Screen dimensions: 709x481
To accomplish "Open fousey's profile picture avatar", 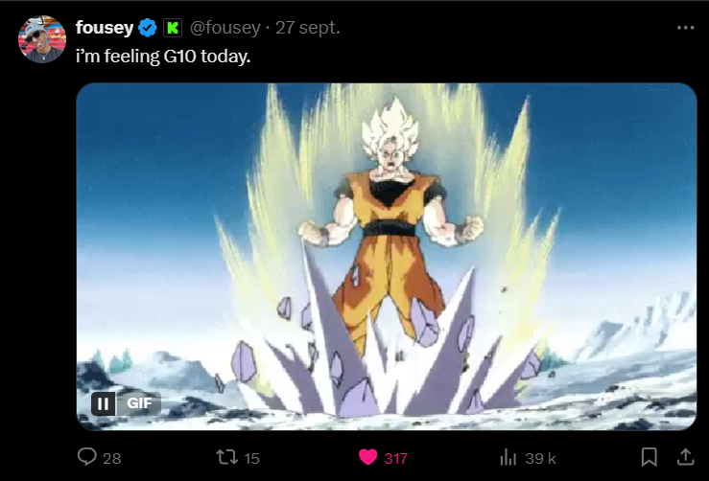I will pyautogui.click(x=42, y=39).
